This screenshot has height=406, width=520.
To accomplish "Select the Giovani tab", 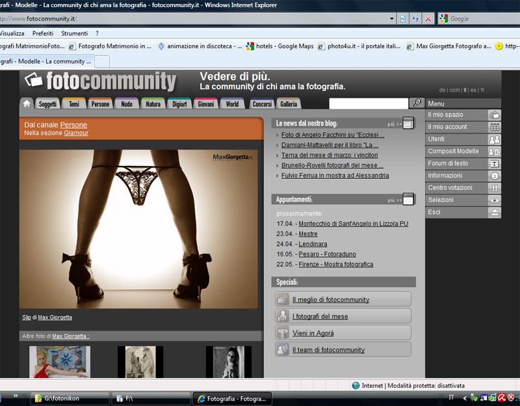I will 205,104.
